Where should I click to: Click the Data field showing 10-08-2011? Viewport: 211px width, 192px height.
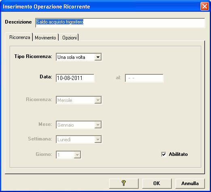click(75, 78)
